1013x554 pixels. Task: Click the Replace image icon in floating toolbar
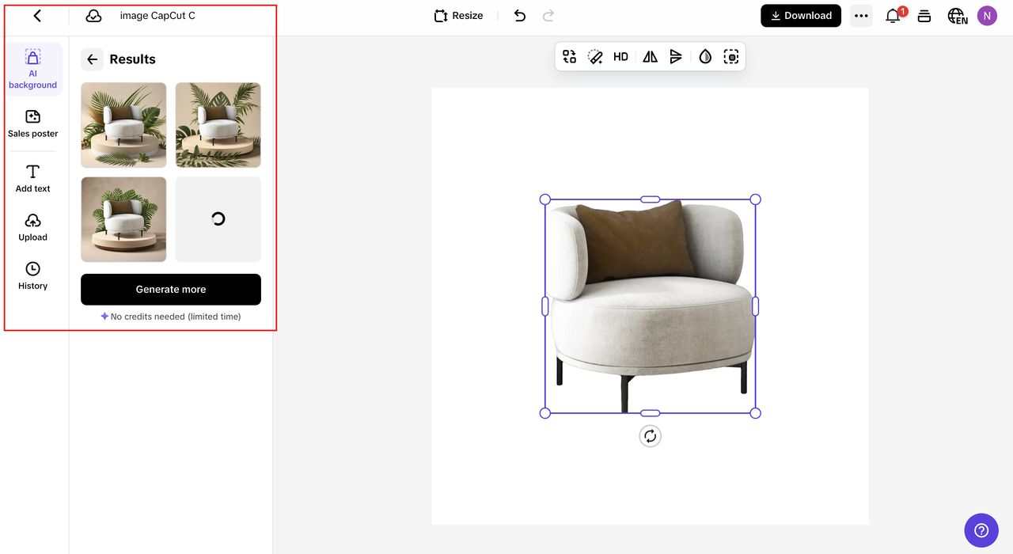[x=569, y=56]
